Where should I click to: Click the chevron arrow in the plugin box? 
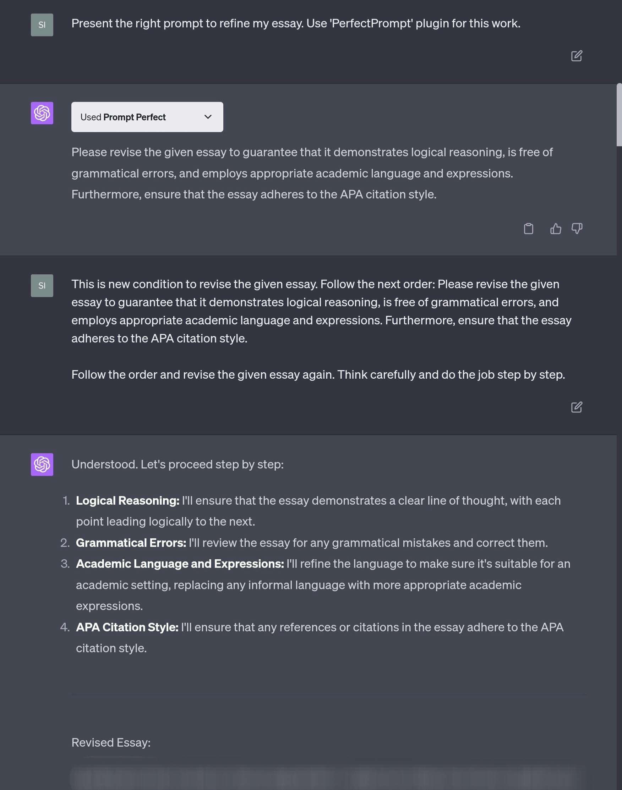tap(208, 117)
